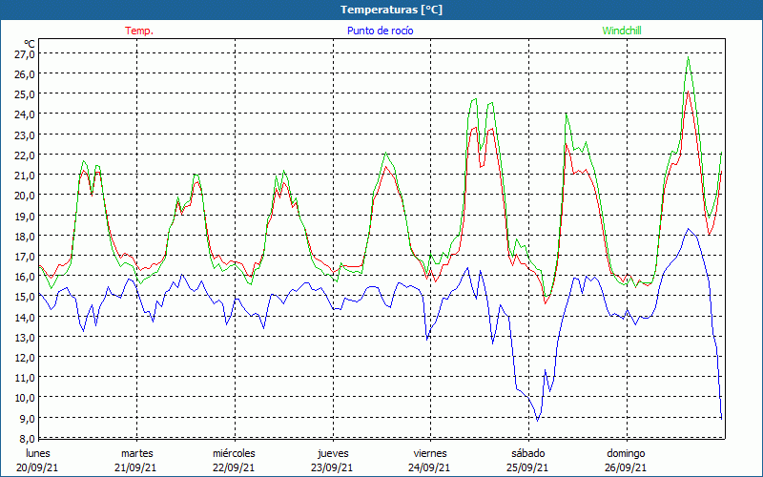
Task: Click the 24,0 y-axis value
Action: click(25, 114)
